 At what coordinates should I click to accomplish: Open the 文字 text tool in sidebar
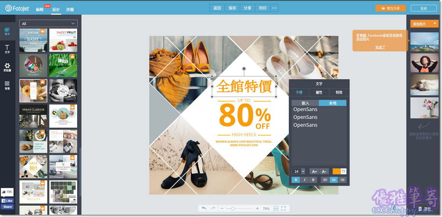point(7,49)
